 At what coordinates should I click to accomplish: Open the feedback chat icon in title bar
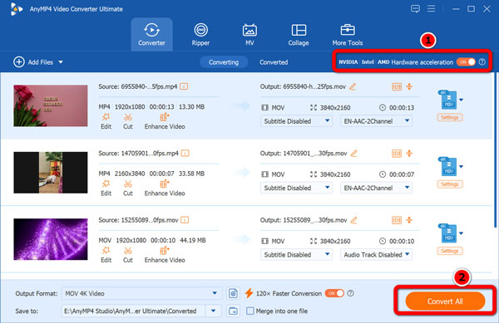click(415, 8)
